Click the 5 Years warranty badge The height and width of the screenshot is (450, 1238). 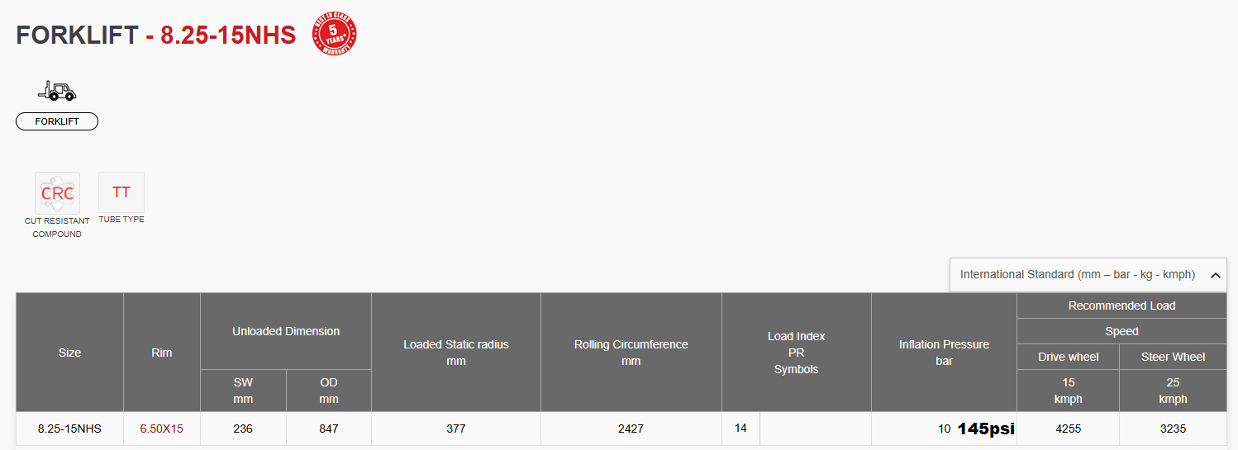coord(334,35)
